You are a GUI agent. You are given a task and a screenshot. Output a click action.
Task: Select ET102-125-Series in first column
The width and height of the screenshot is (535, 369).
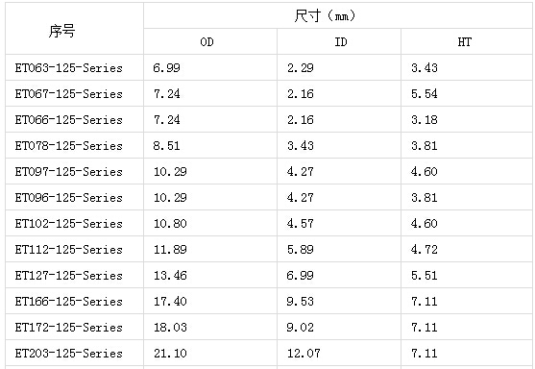[x=68, y=224]
